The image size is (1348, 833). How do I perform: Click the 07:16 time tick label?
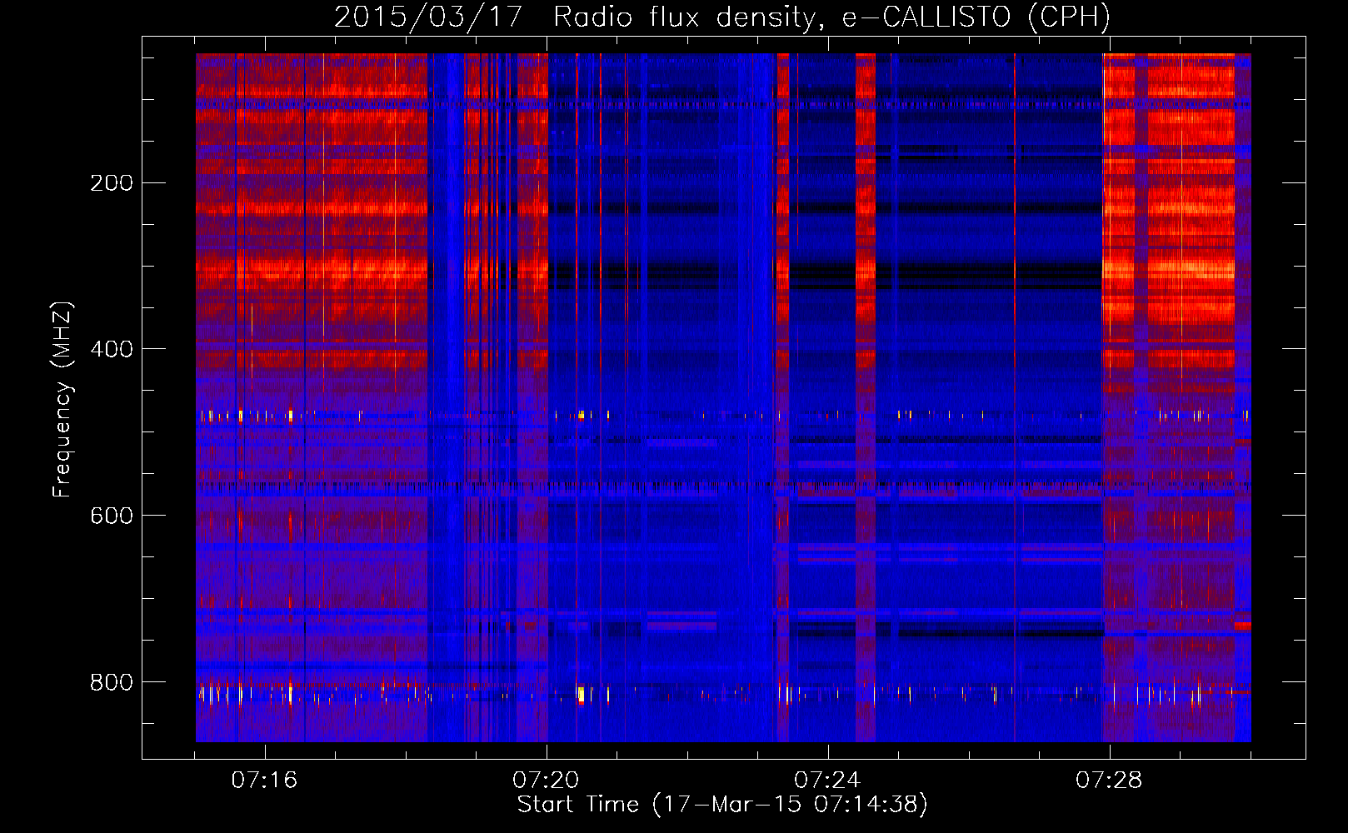[264, 781]
